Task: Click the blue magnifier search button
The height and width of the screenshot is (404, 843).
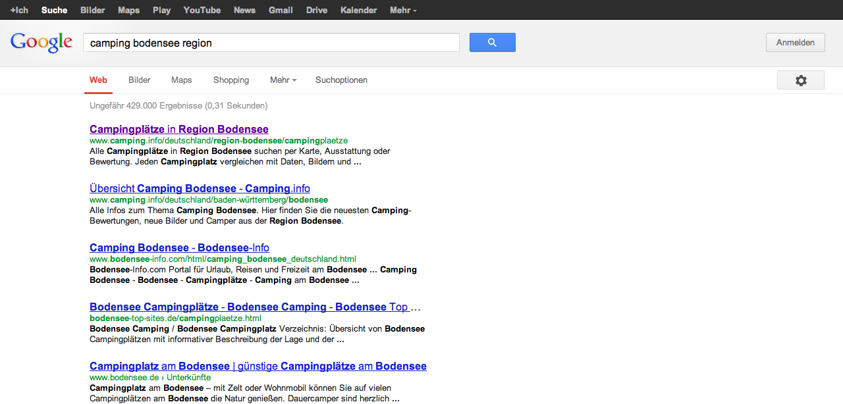Action: [492, 43]
